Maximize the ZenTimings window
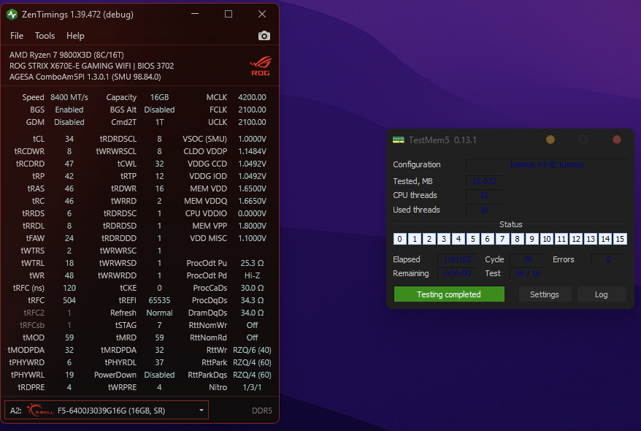This screenshot has width=641, height=431. coord(229,15)
